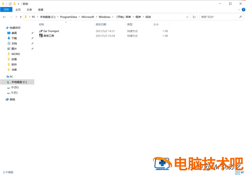The width and height of the screenshot is (246, 175).
Task: Open the 下载 folder in Quick access
Action: click(x=14, y=38)
